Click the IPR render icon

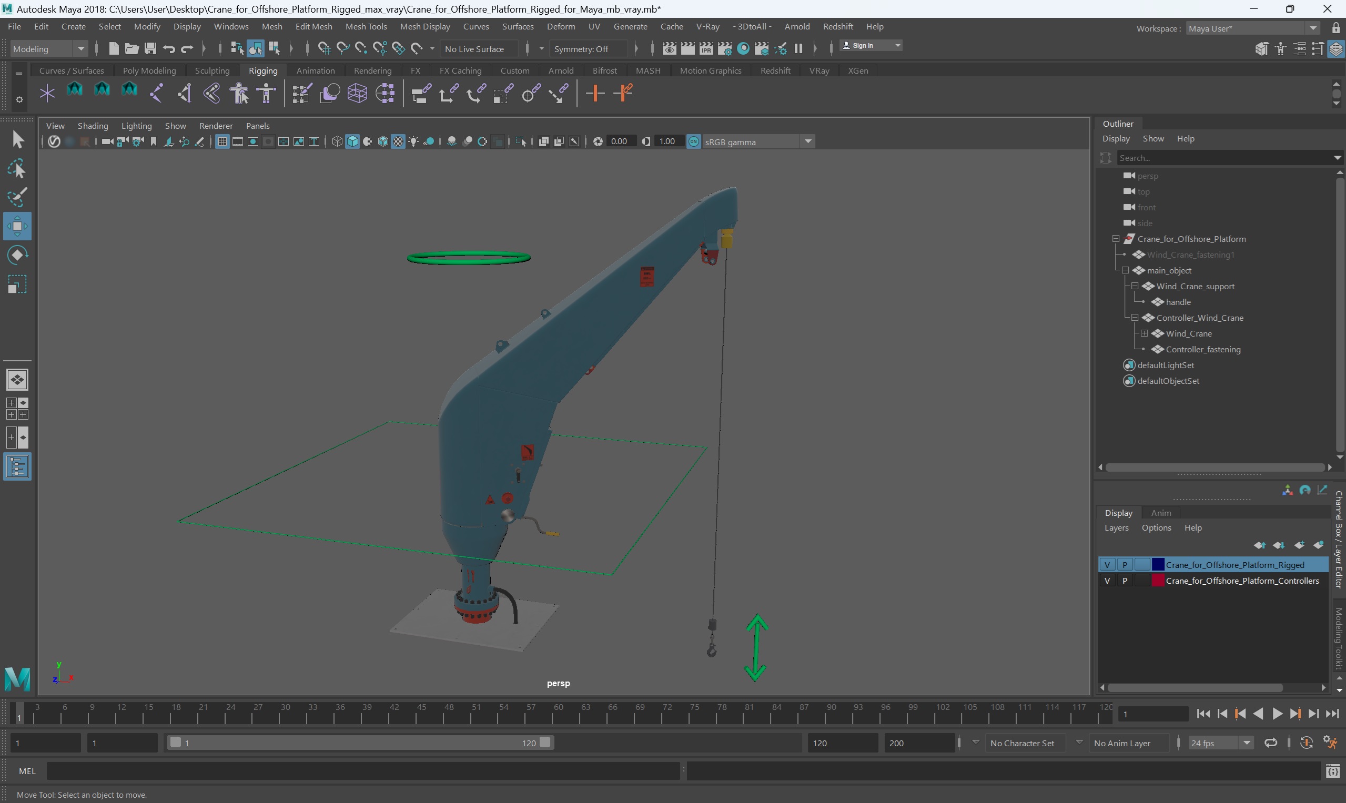(706, 49)
